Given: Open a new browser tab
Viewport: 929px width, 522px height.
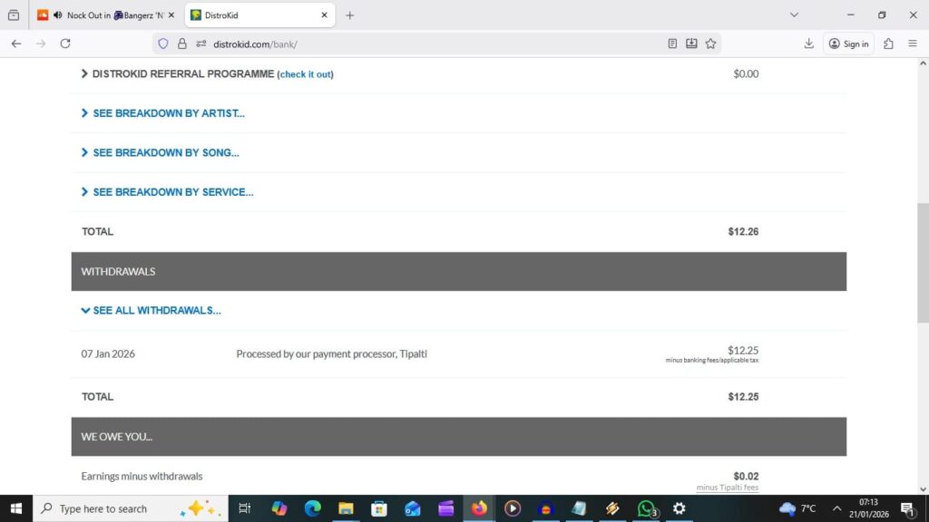Looking at the screenshot, I should pyautogui.click(x=349, y=15).
